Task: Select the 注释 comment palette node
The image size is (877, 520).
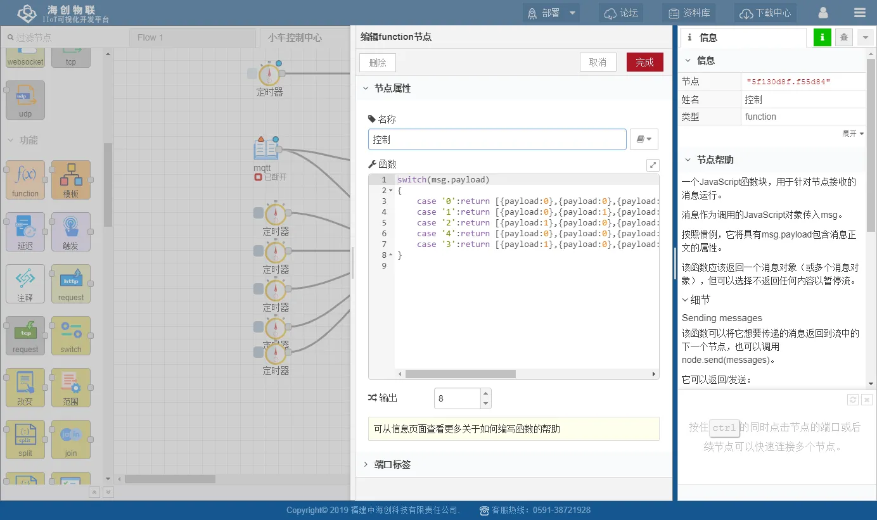Action: pyautogui.click(x=25, y=284)
